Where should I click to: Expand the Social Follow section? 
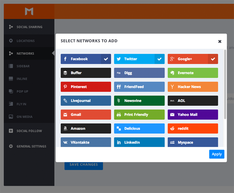click(29, 131)
